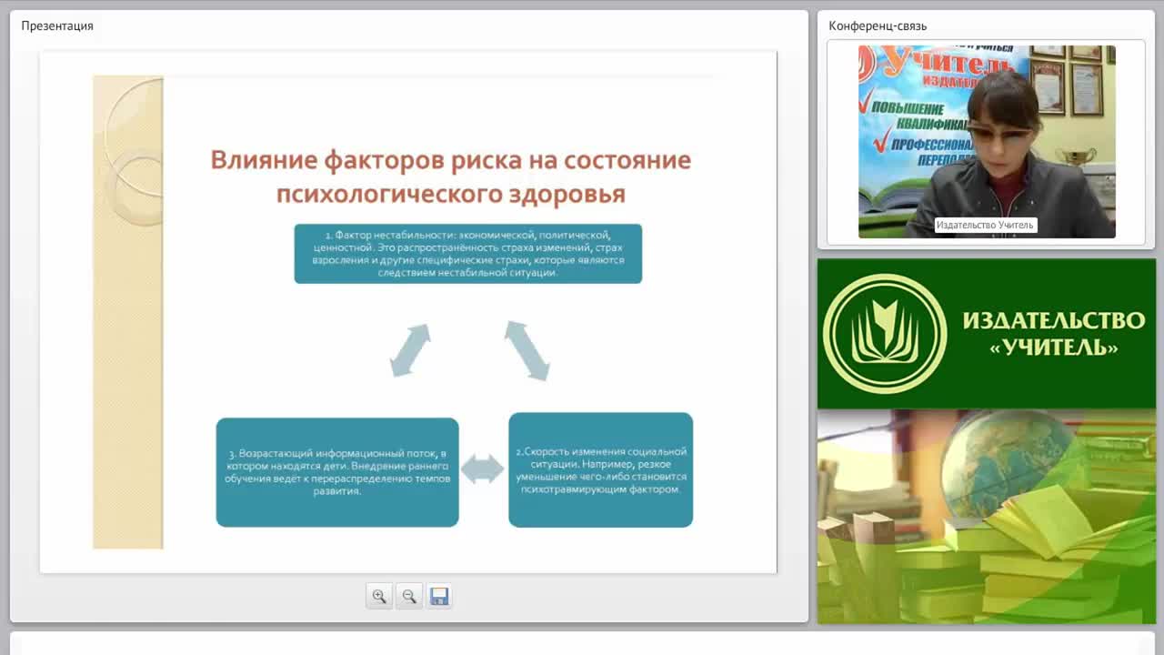Click the Издательство Учитель name label on video
1164x655 pixels.
(985, 225)
